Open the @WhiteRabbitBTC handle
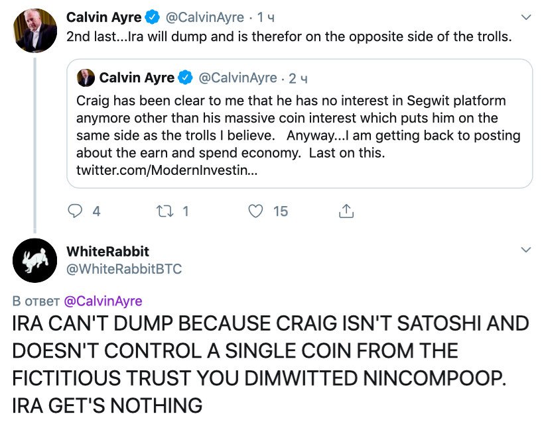 point(124,268)
